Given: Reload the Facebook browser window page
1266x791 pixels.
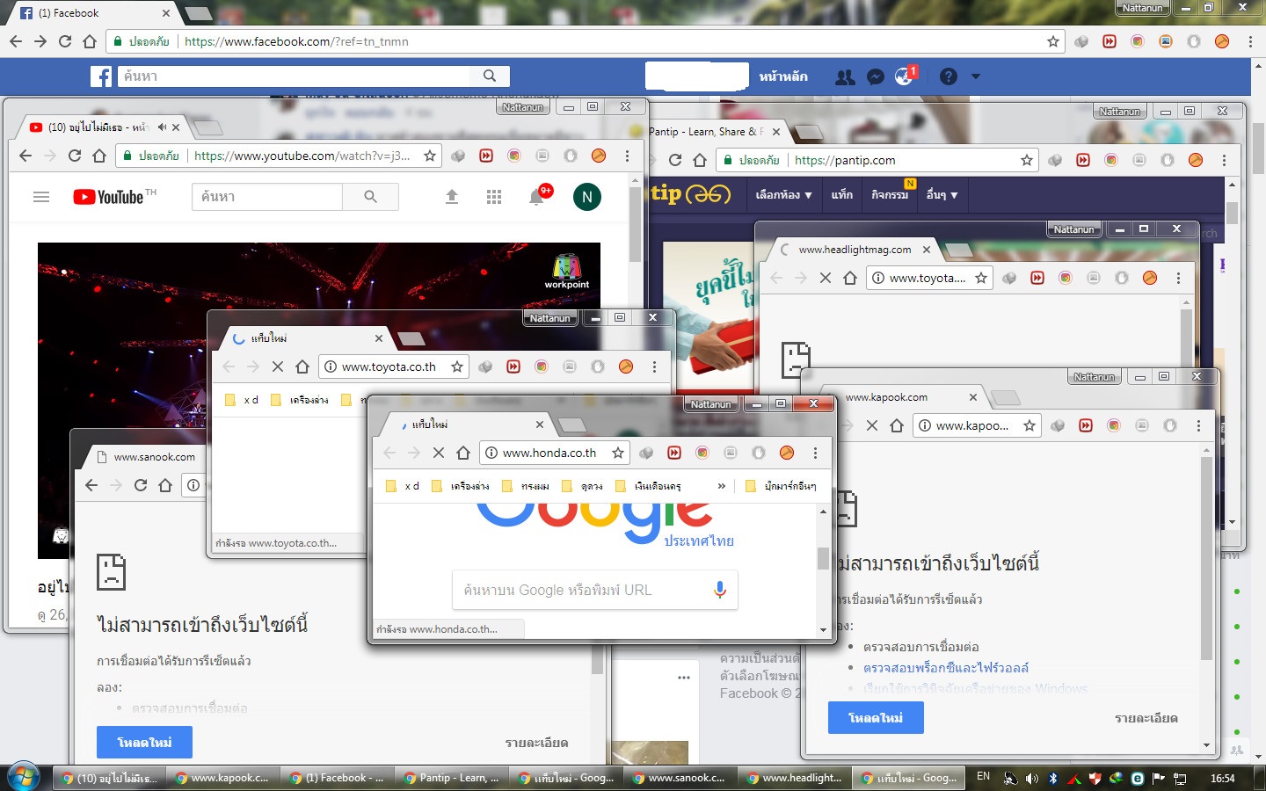Looking at the screenshot, I should (x=65, y=41).
